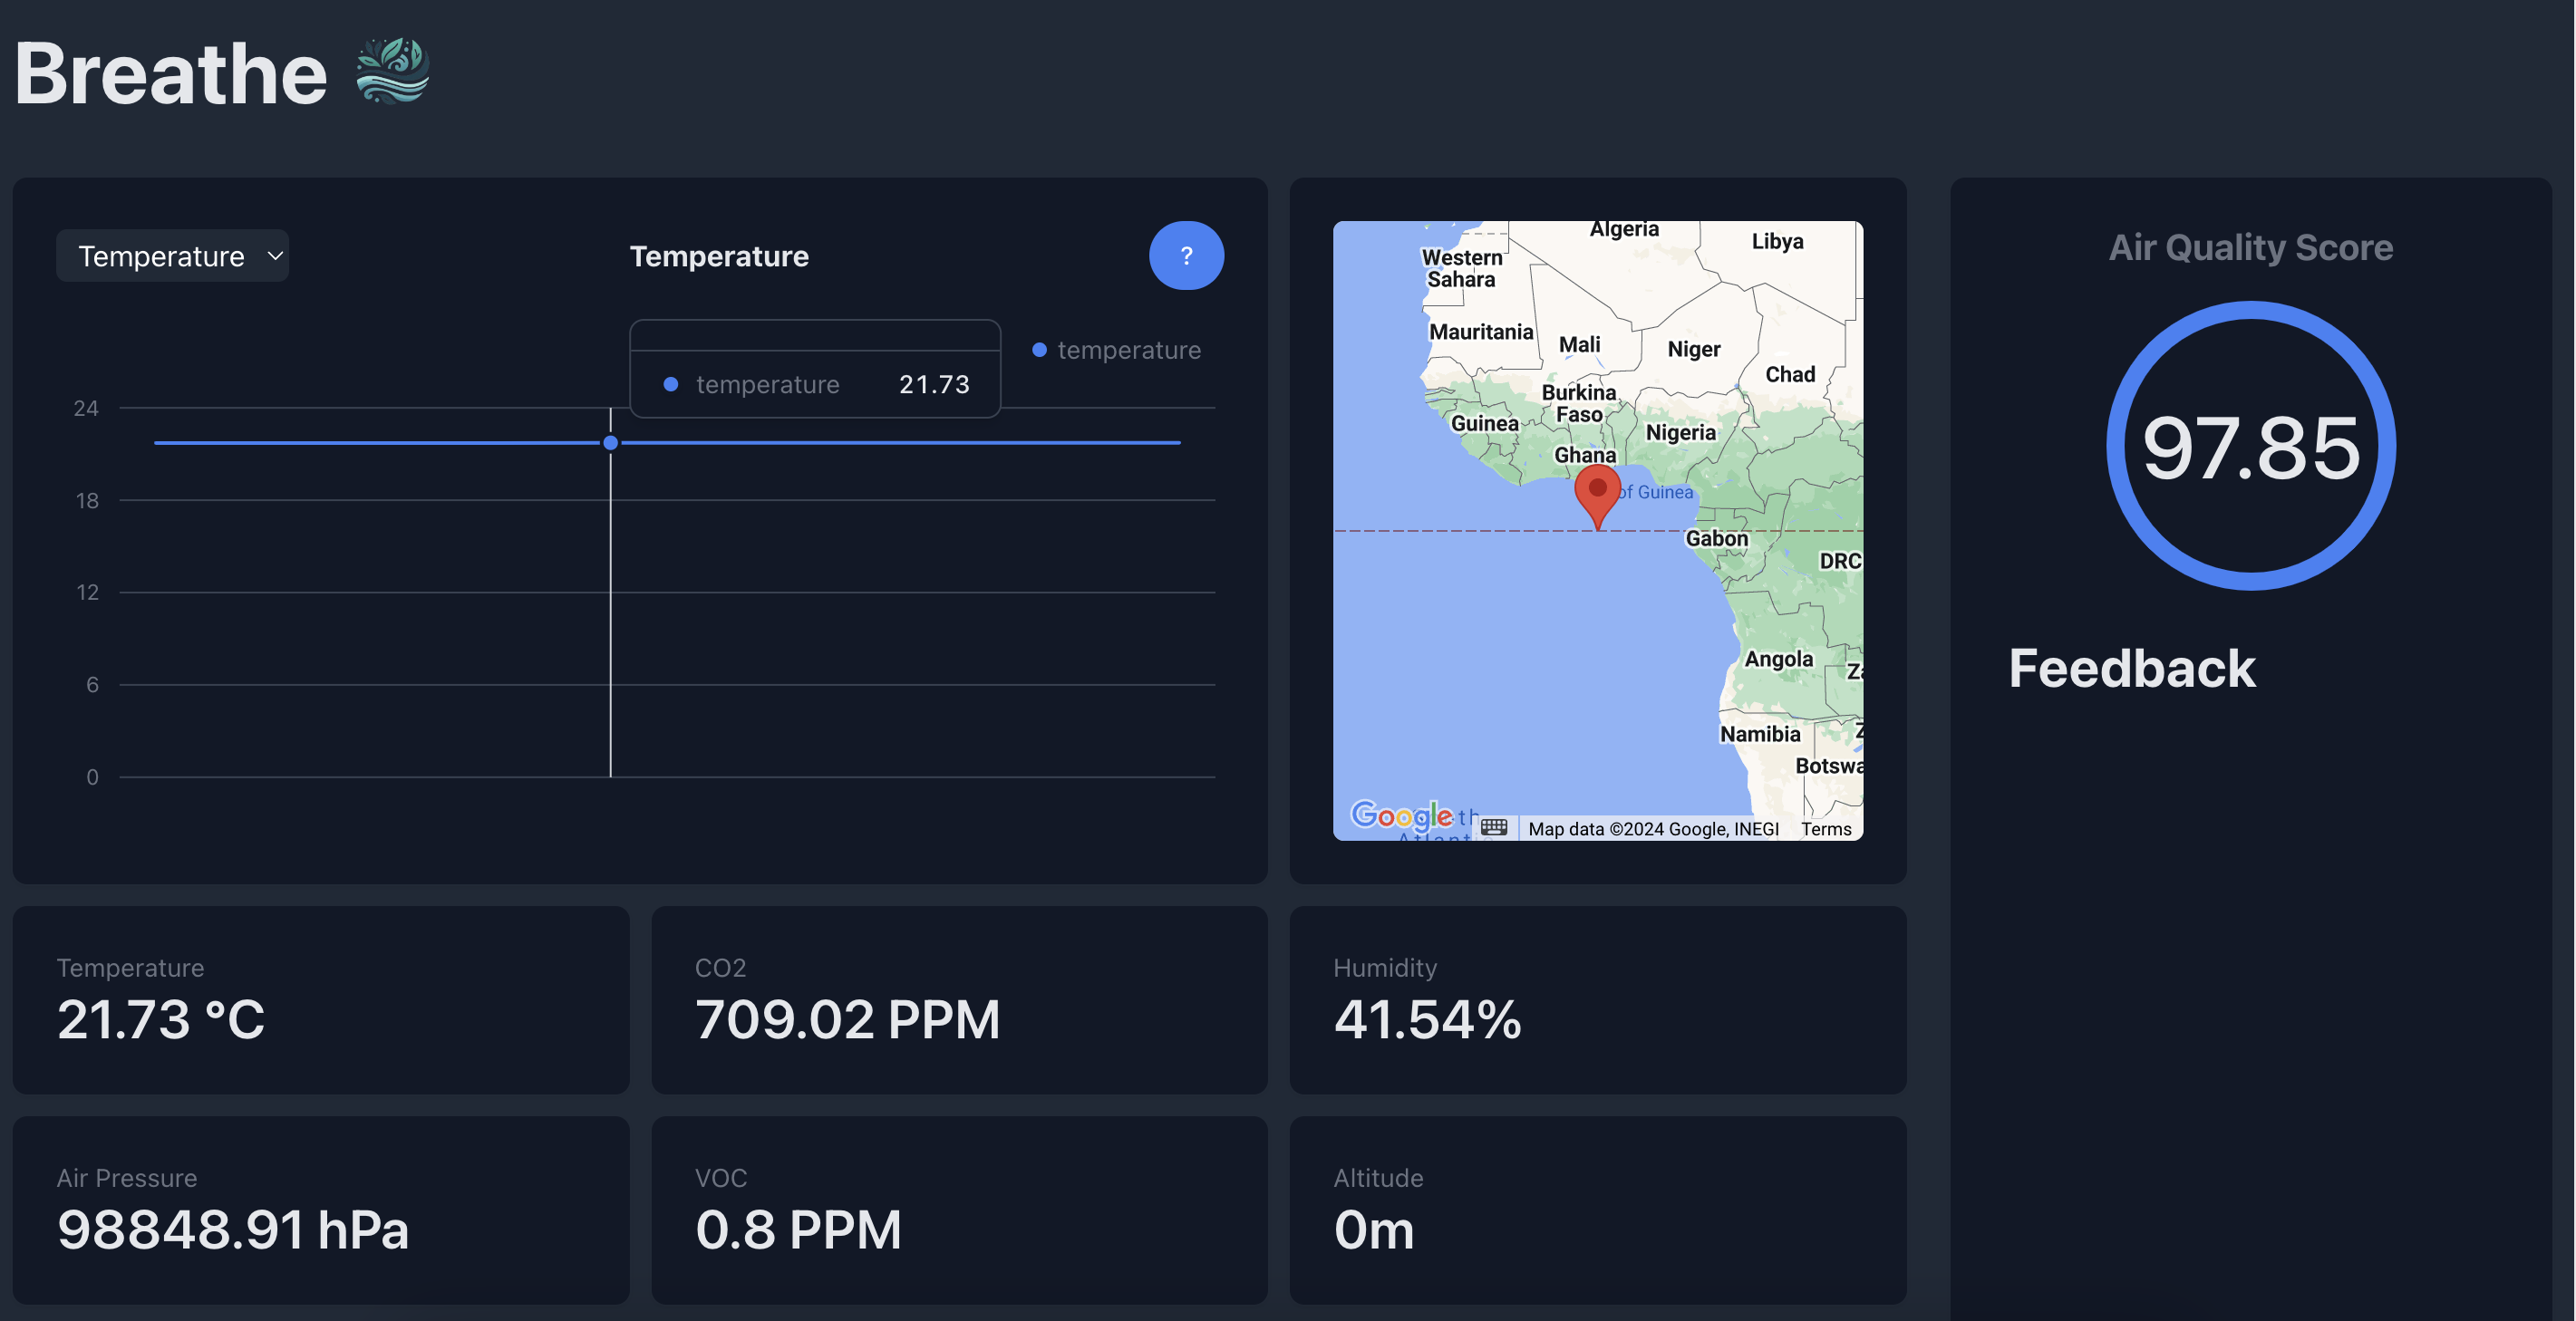Open the map Terms link

coord(1826,828)
